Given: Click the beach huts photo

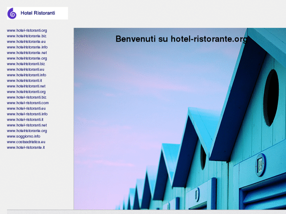Looking at the screenshot, I should (180, 119).
